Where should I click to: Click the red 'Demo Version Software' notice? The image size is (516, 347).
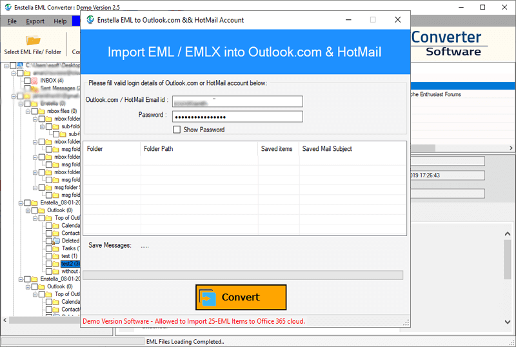pos(194,321)
